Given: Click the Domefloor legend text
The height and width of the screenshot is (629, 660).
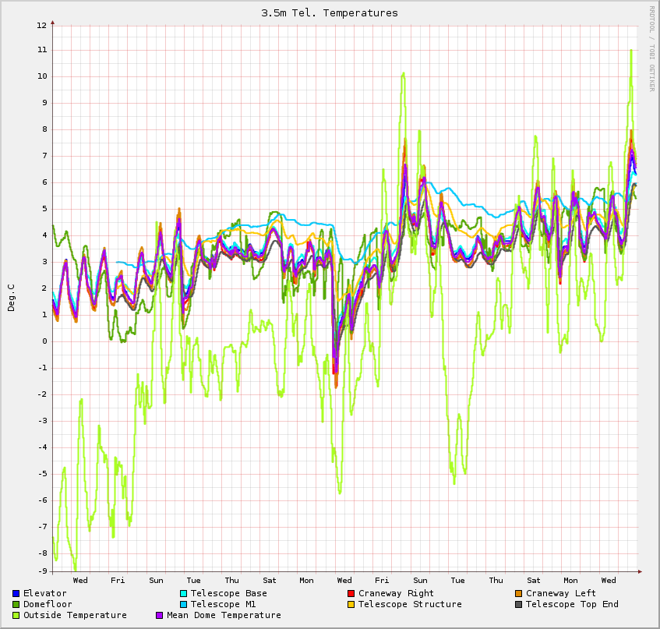Looking at the screenshot, I should [48, 605].
